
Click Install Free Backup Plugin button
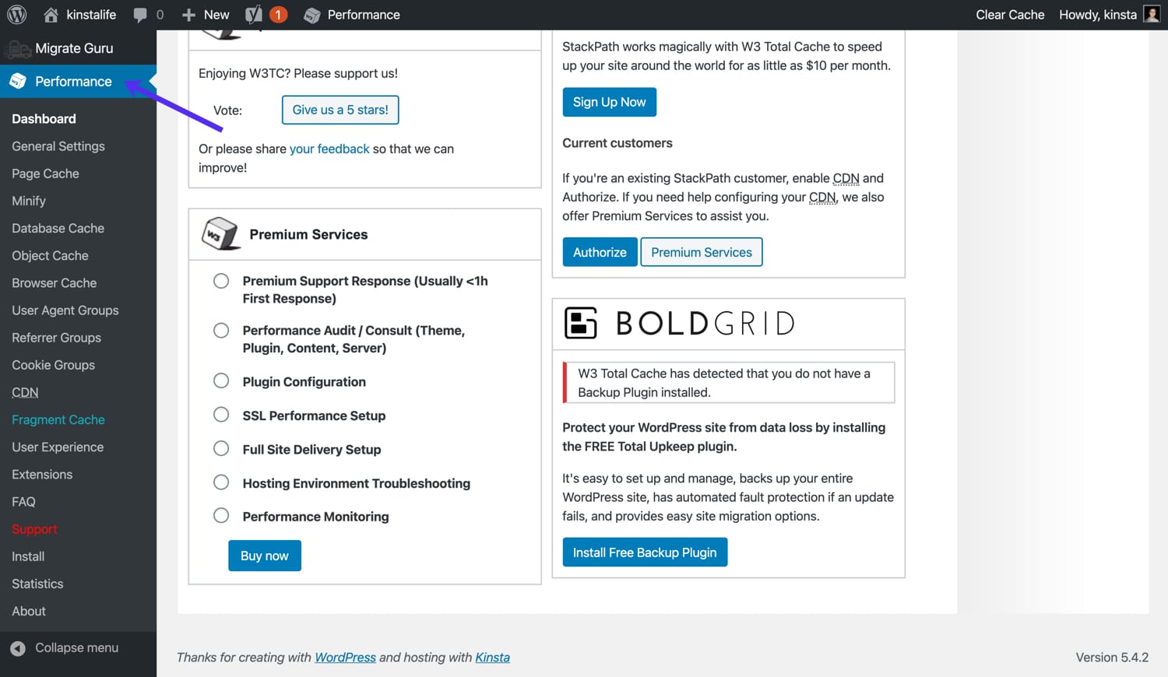coord(645,552)
